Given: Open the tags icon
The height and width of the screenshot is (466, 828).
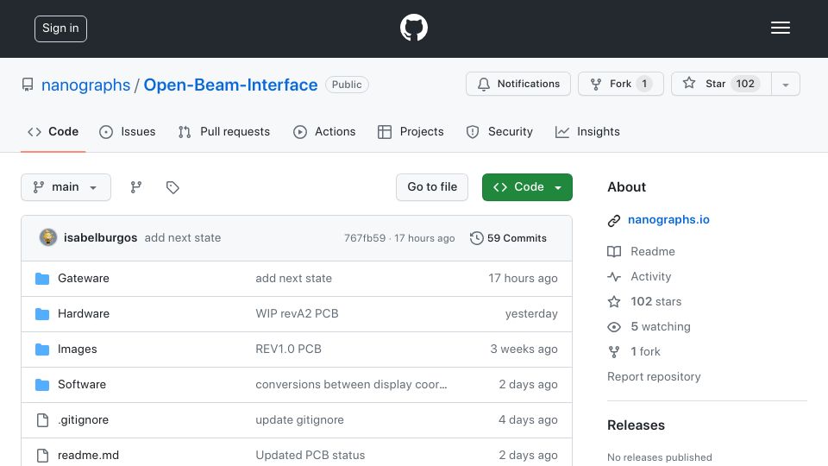Looking at the screenshot, I should (172, 187).
